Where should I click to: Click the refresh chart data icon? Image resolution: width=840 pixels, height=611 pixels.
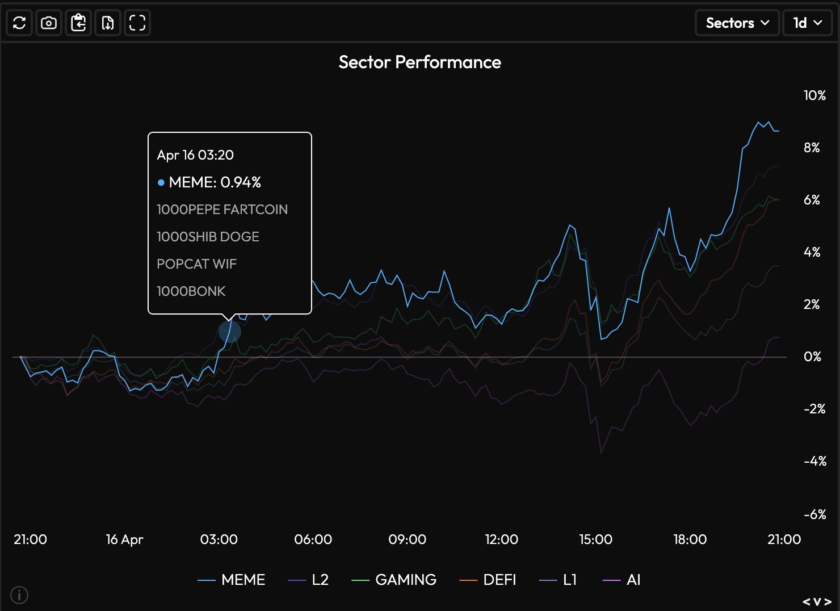(x=19, y=23)
